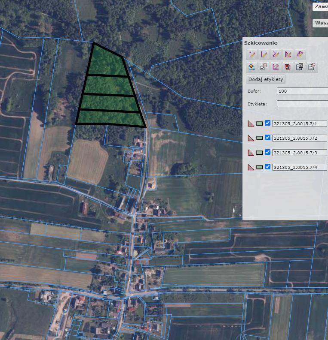
Task: Toggle visibility checkbox for parcel 321305_2.0015.7/3
Action: coord(268,153)
